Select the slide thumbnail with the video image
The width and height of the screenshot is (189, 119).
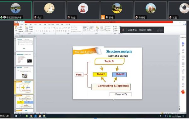(x=25, y=59)
